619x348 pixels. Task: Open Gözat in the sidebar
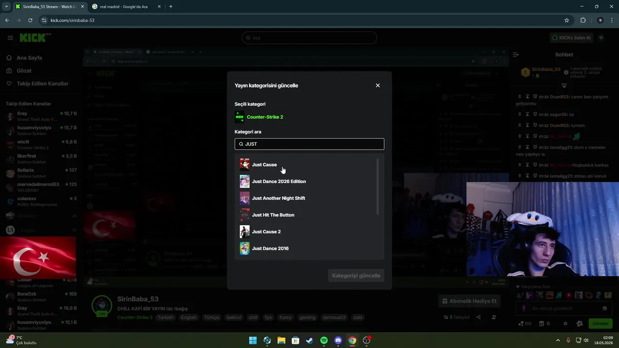(24, 71)
